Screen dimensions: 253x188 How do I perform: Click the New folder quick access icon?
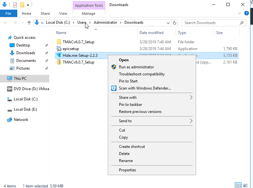[x=22, y=5]
